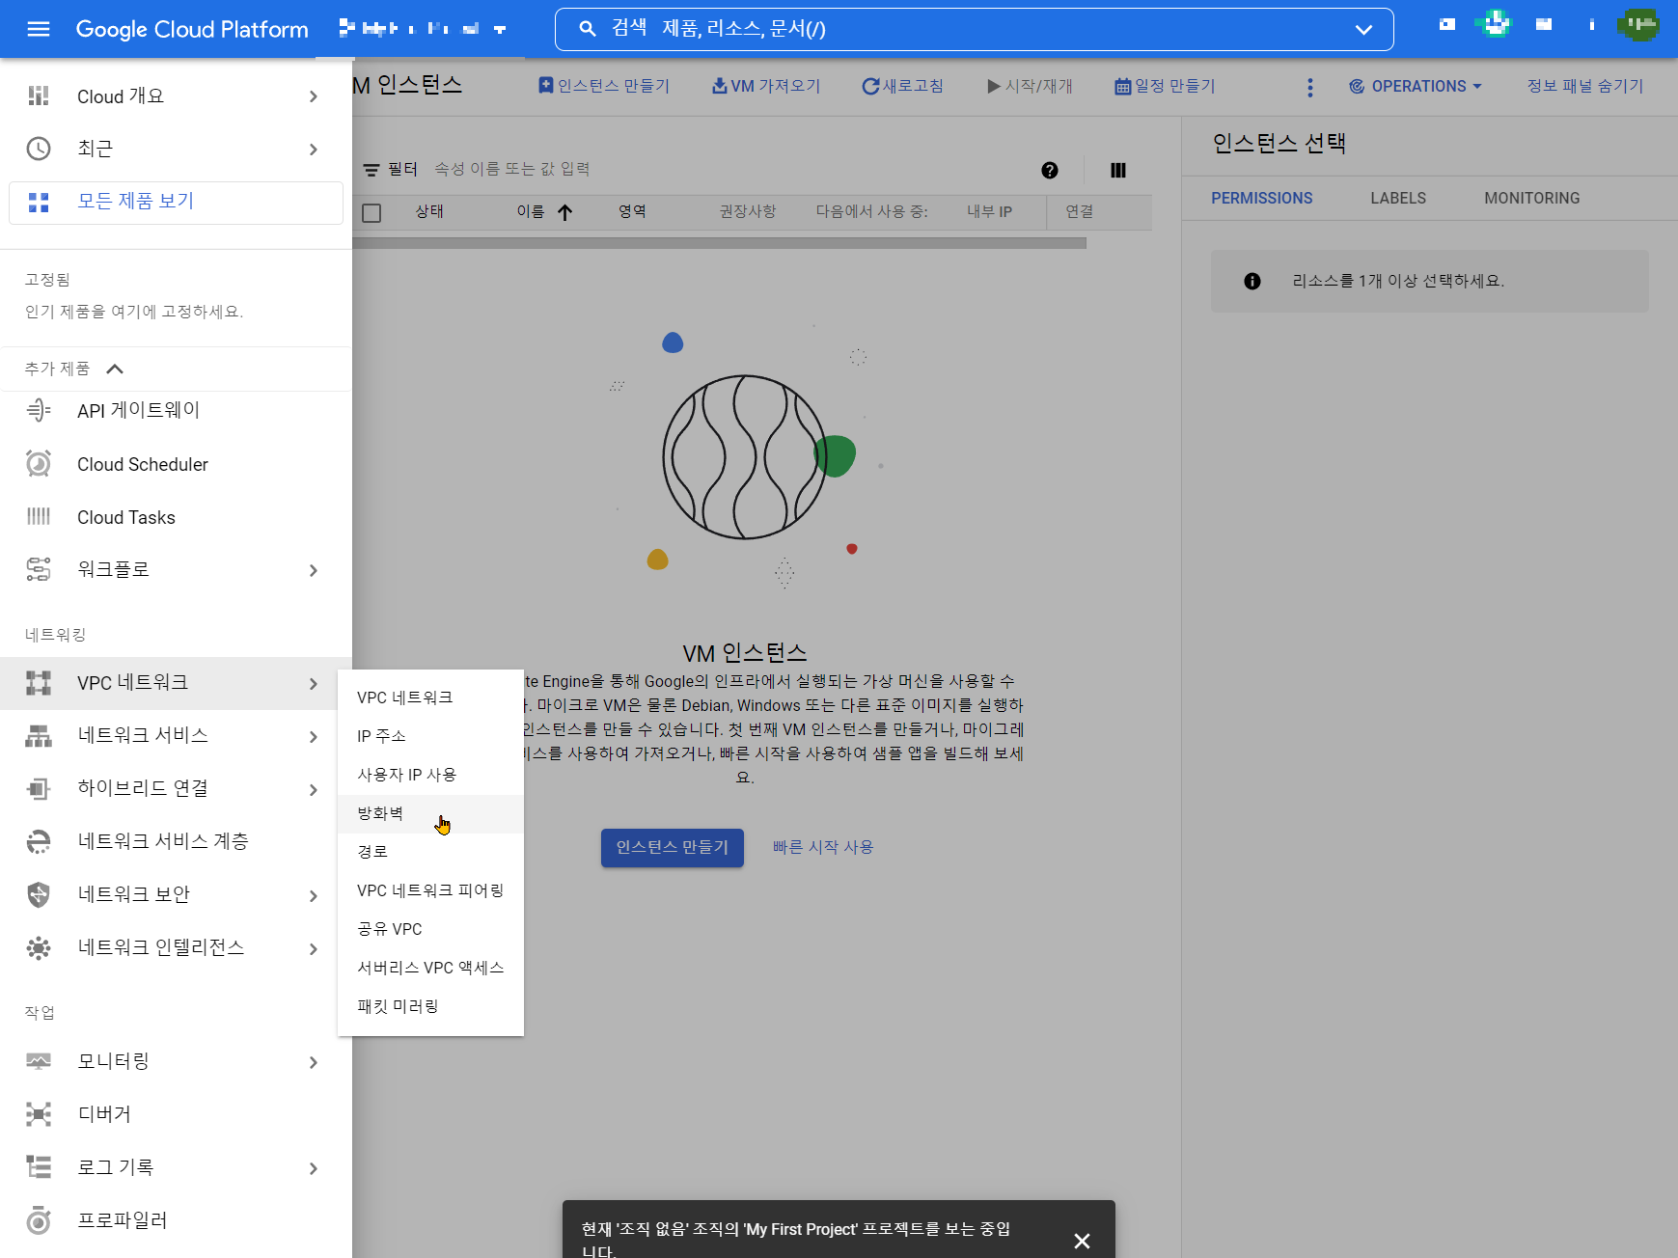Expand the Cloud 개요 submenu arrow
Screen dimensions: 1678x1258
pos(314,96)
